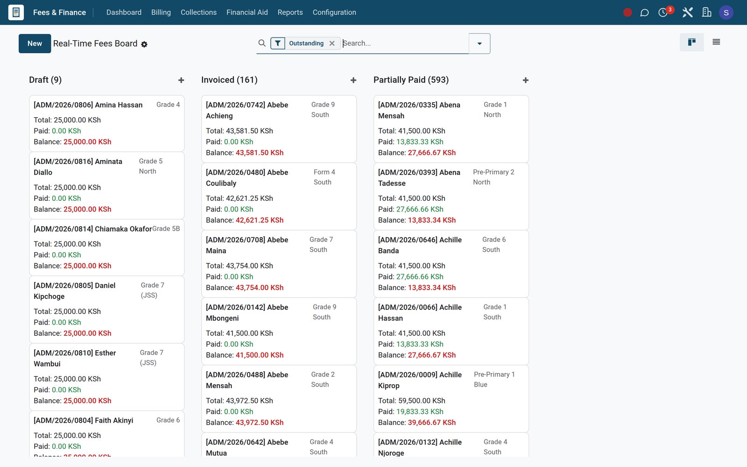Open the conversations chat icon

pos(644,13)
